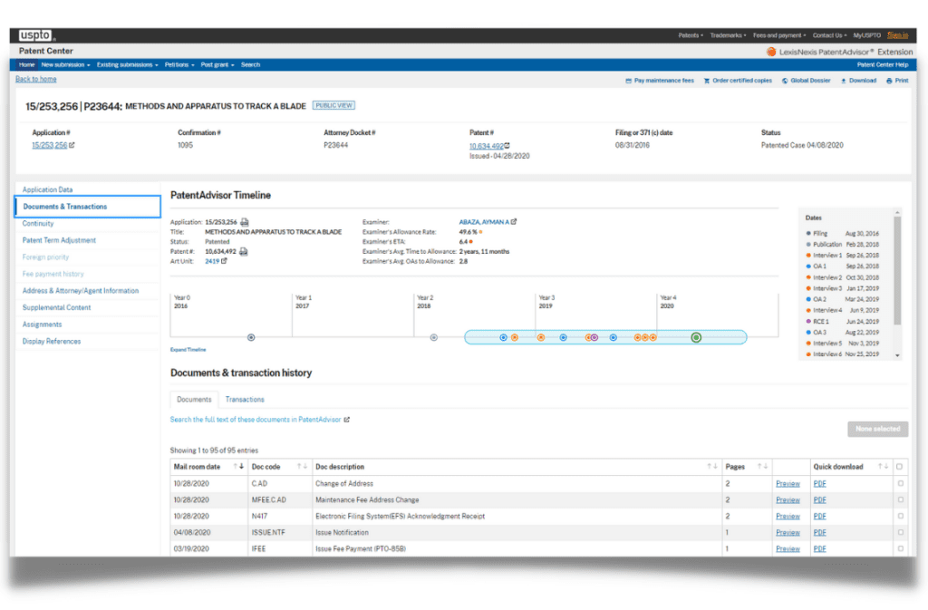Click external link icon beside examiner name
Screen dimensions: 928x610
pyautogui.click(x=514, y=221)
